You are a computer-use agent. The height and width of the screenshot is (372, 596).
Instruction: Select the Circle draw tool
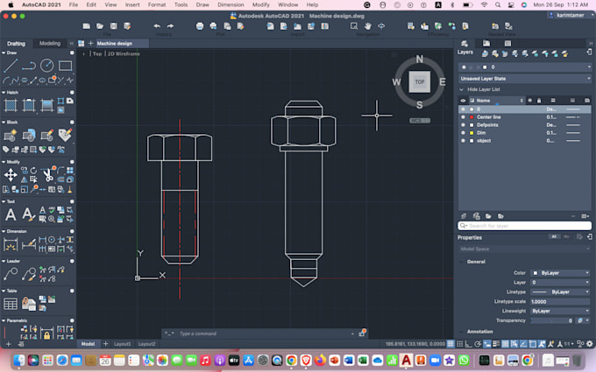pos(46,66)
